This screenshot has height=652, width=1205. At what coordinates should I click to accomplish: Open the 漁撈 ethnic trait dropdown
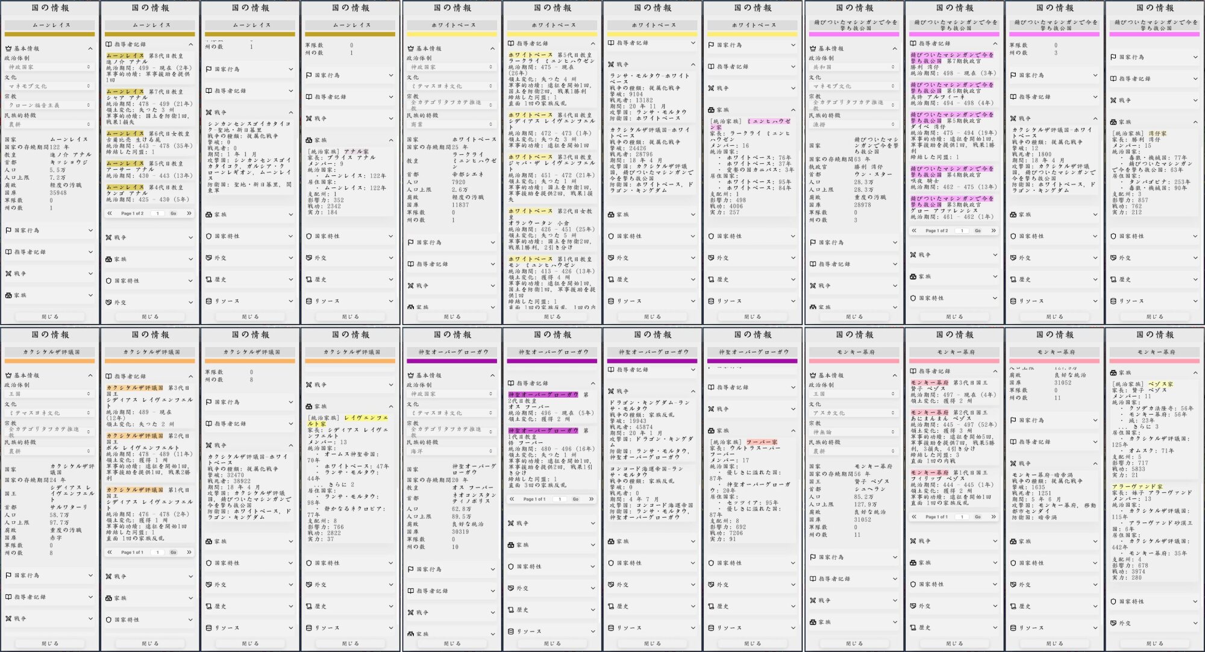[853, 125]
